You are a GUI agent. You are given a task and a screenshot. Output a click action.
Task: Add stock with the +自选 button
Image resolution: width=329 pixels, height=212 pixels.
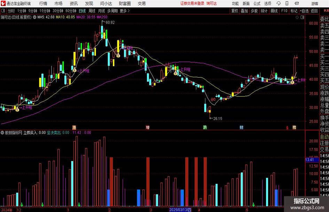[x=304, y=11]
